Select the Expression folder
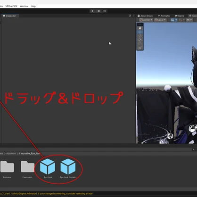The image size is (197, 197). click(x=27, y=169)
